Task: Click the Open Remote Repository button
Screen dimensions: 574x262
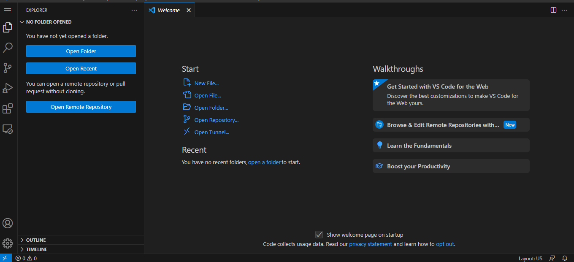Action: click(81, 107)
